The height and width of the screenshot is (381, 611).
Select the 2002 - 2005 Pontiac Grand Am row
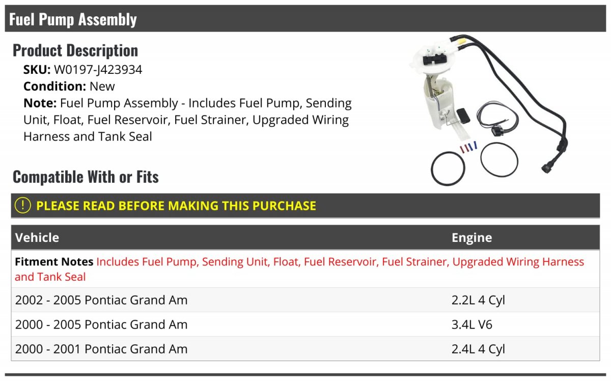(305, 300)
